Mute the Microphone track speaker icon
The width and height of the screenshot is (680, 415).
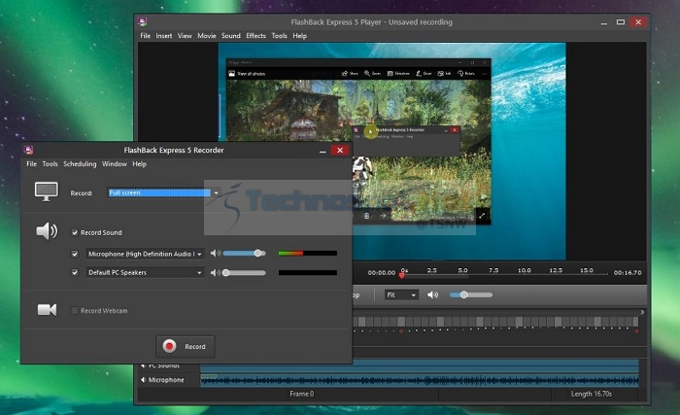[x=143, y=380]
